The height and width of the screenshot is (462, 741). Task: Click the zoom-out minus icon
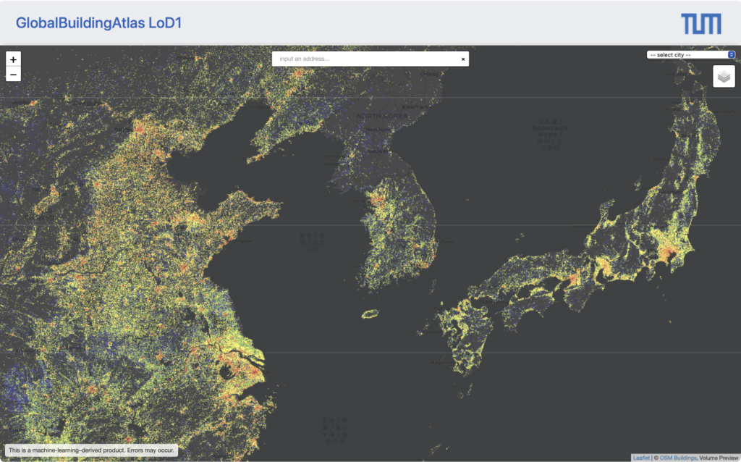(x=13, y=73)
